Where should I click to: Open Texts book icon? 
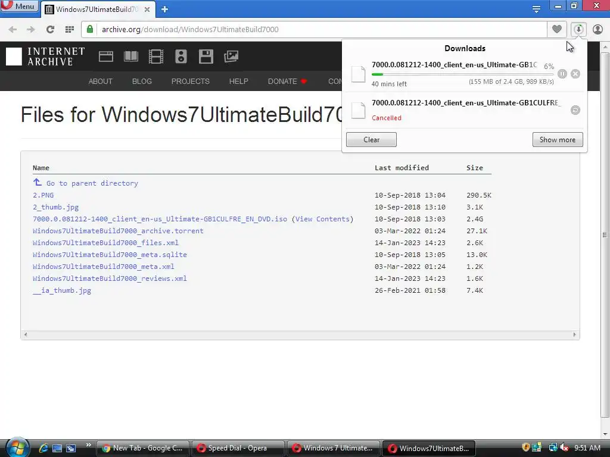[x=130, y=57]
